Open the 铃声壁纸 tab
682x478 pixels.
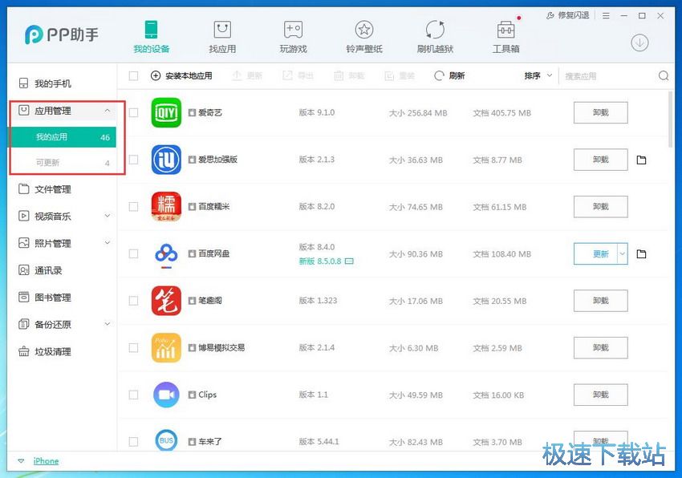click(x=364, y=38)
